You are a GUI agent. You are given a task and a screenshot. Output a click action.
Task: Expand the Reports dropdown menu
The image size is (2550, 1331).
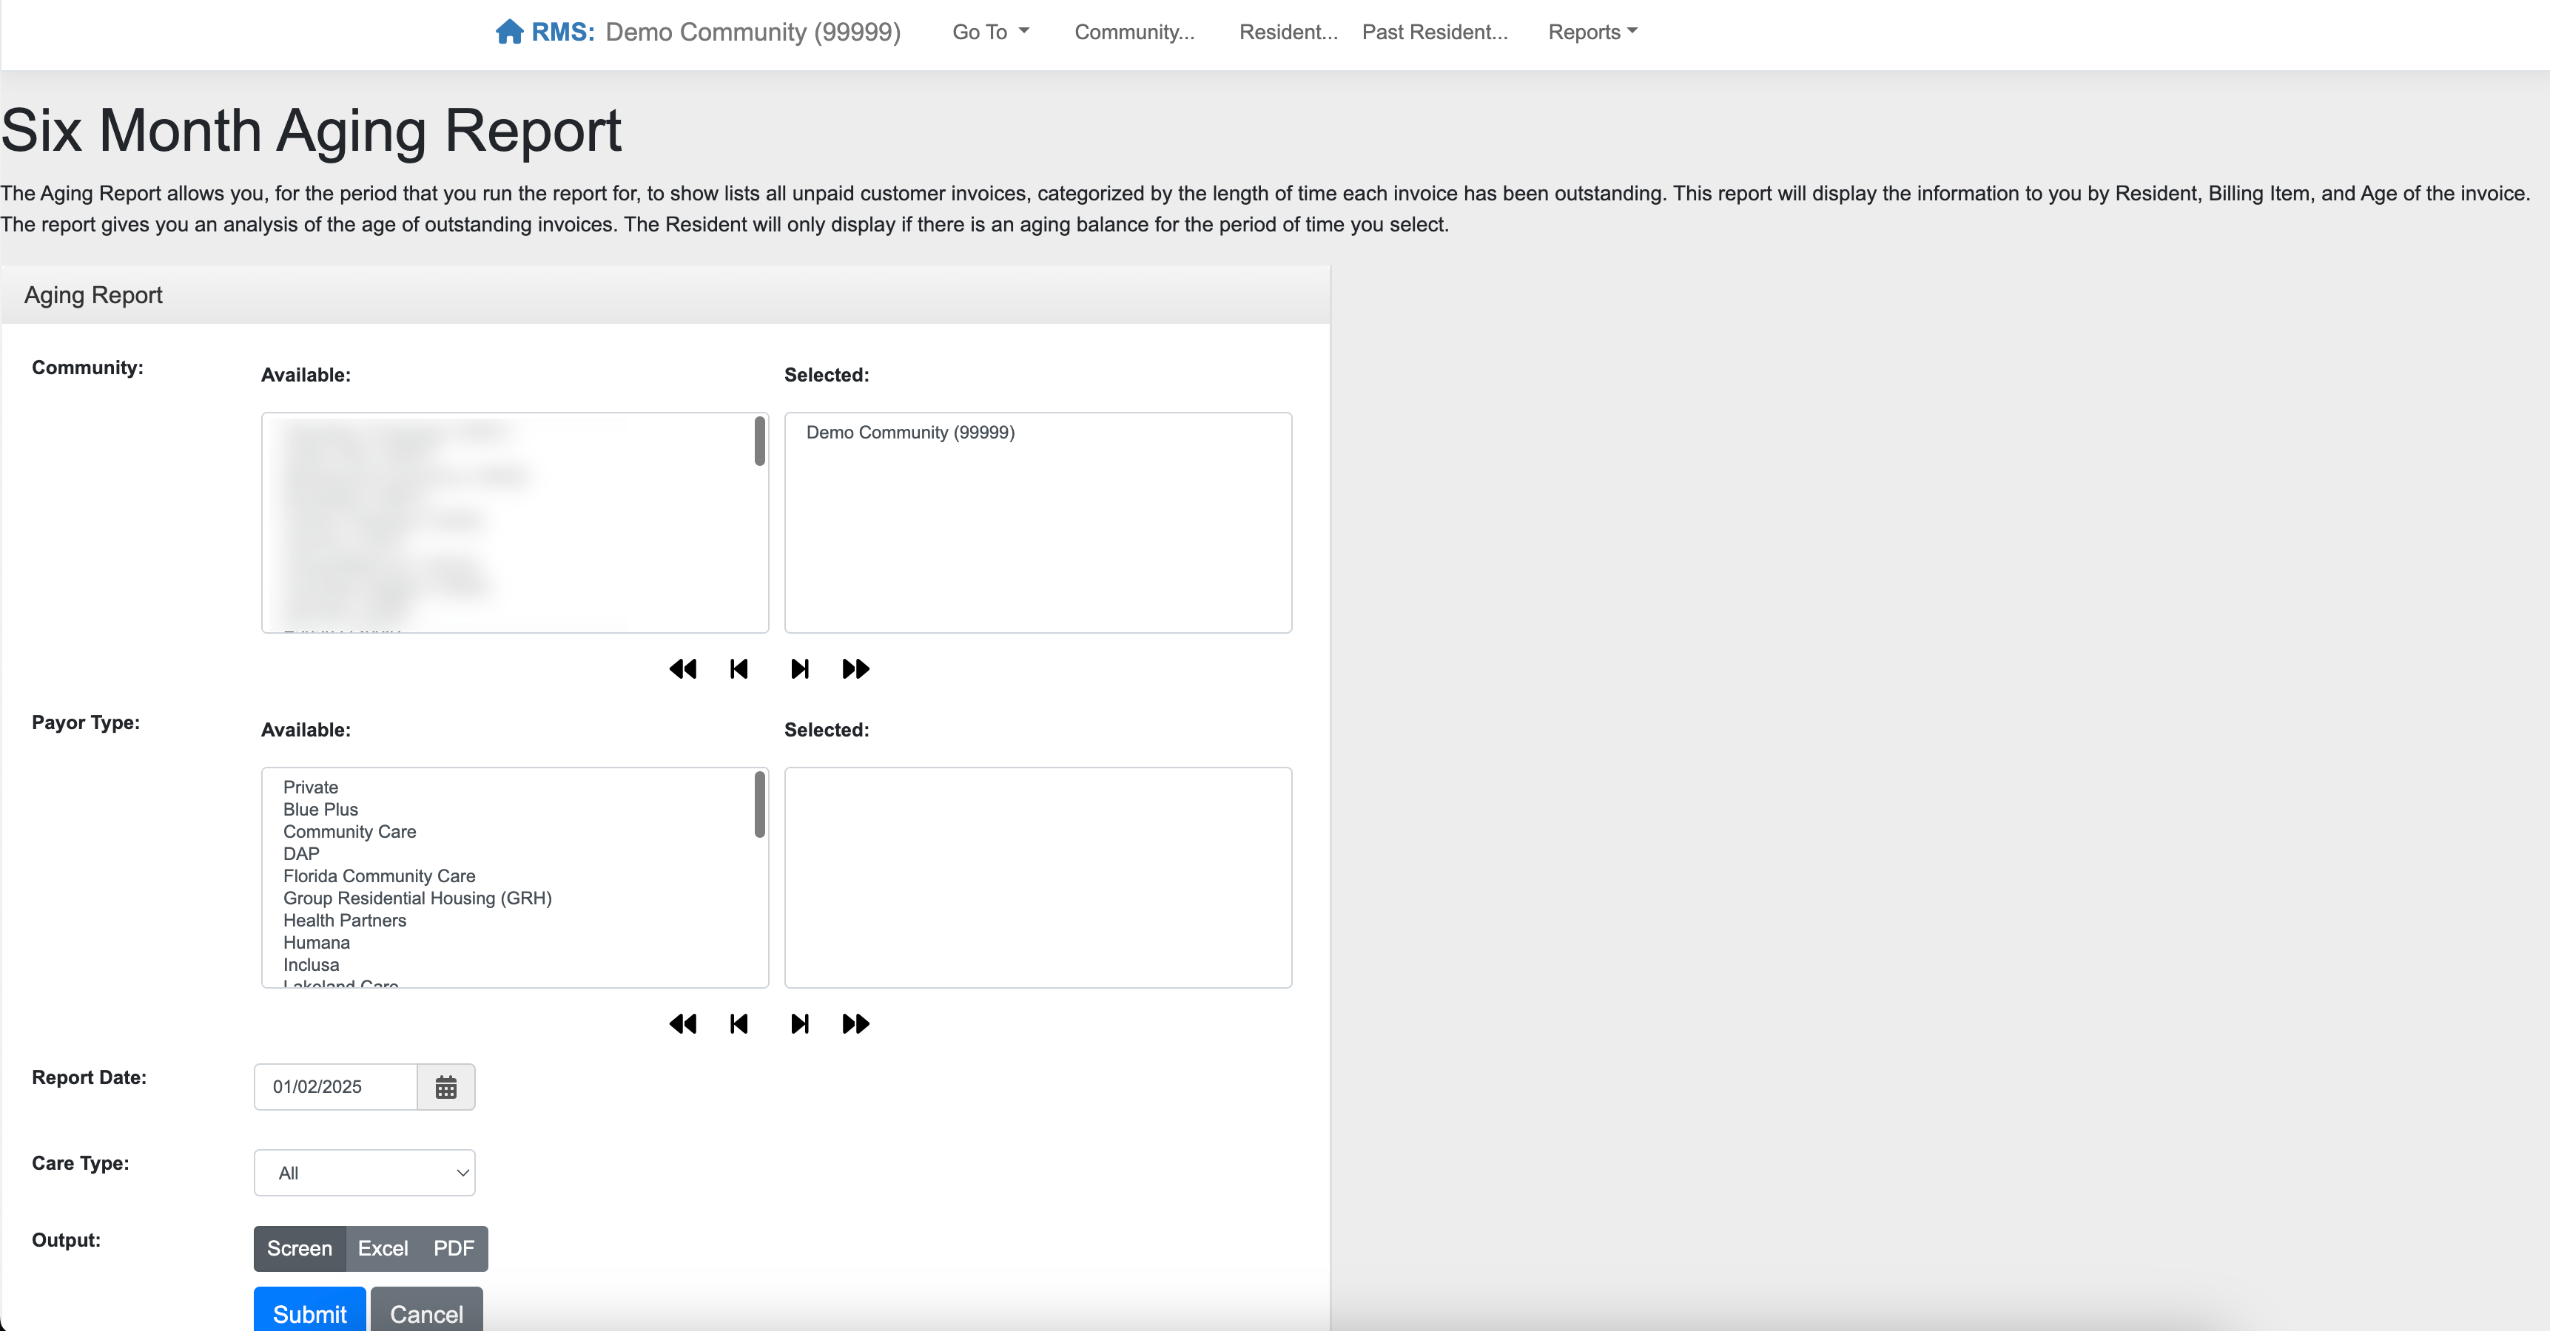tap(1592, 32)
